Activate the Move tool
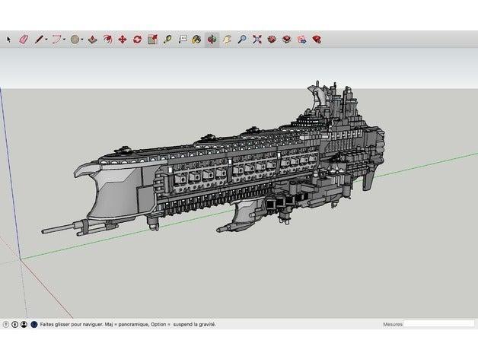Viewport: 478px width, 359px height. (123, 39)
